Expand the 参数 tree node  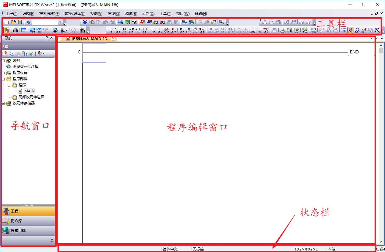pos(3,60)
